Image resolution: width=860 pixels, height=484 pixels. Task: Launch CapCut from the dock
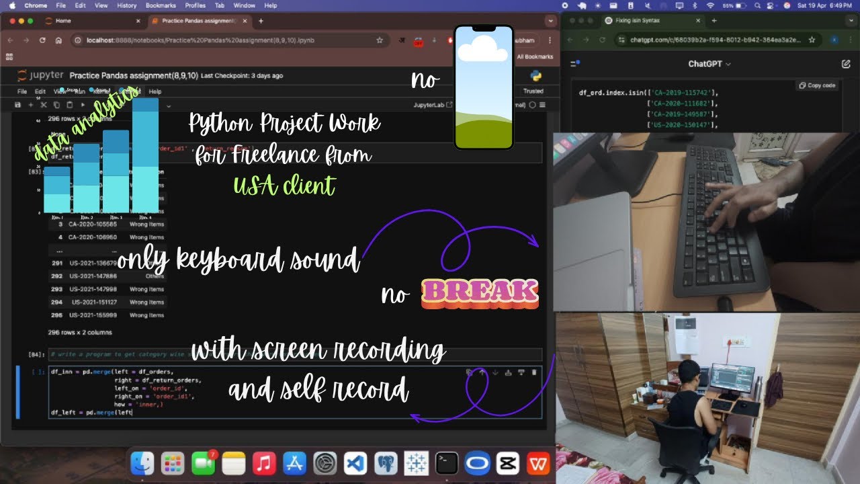[x=507, y=463]
